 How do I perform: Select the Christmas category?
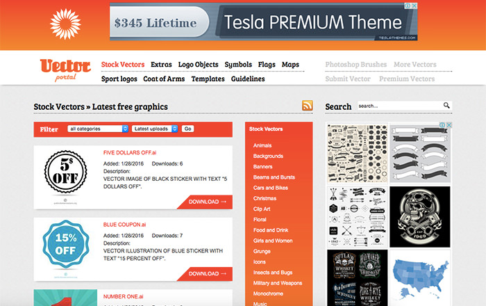pos(265,198)
